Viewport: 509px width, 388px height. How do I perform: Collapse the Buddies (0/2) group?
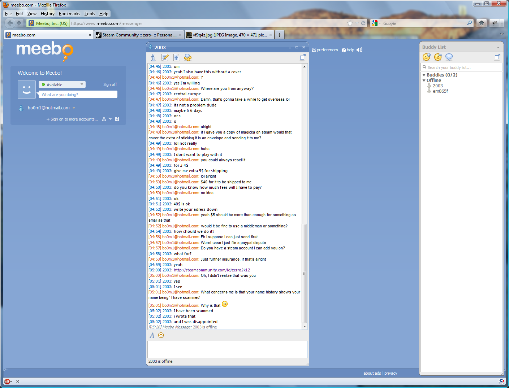pos(424,75)
